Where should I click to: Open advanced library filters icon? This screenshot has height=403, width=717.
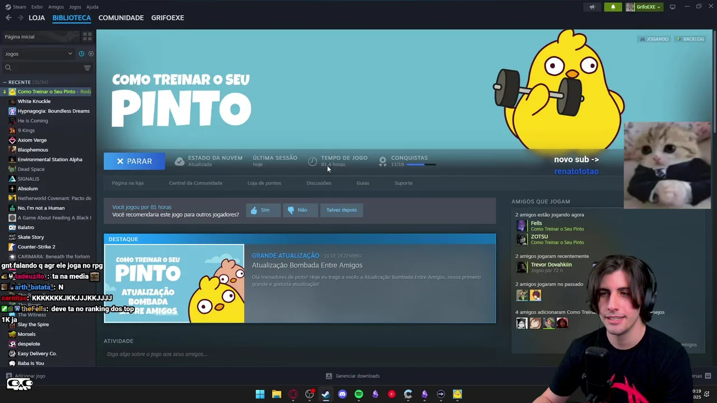[87, 68]
